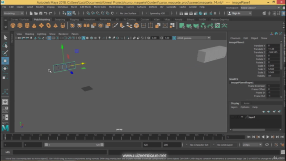
Task: Click the X-ray viewport icon
Action: [x=134, y=38]
